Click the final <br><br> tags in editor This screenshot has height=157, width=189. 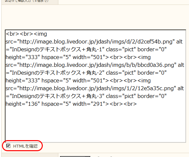pyautogui.click(x=123, y=104)
